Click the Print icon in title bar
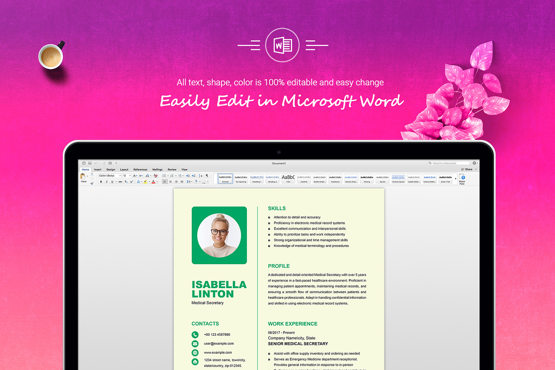This screenshot has width=555, height=370. (x=110, y=163)
